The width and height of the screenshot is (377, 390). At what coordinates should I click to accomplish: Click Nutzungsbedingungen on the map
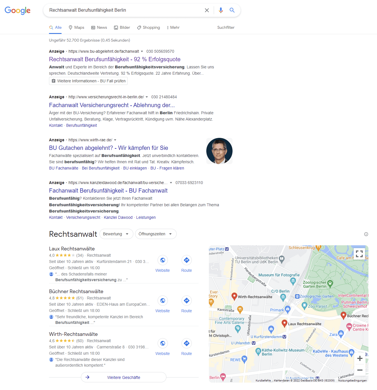[x=352, y=381]
